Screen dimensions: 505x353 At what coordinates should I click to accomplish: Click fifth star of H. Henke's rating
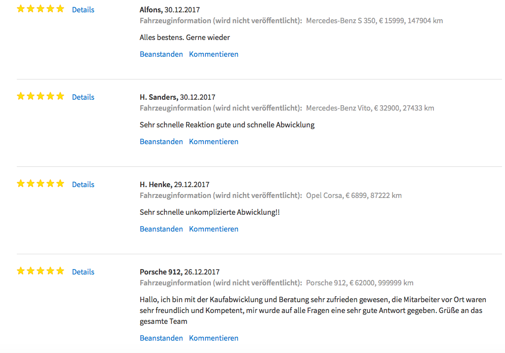[x=60, y=183]
